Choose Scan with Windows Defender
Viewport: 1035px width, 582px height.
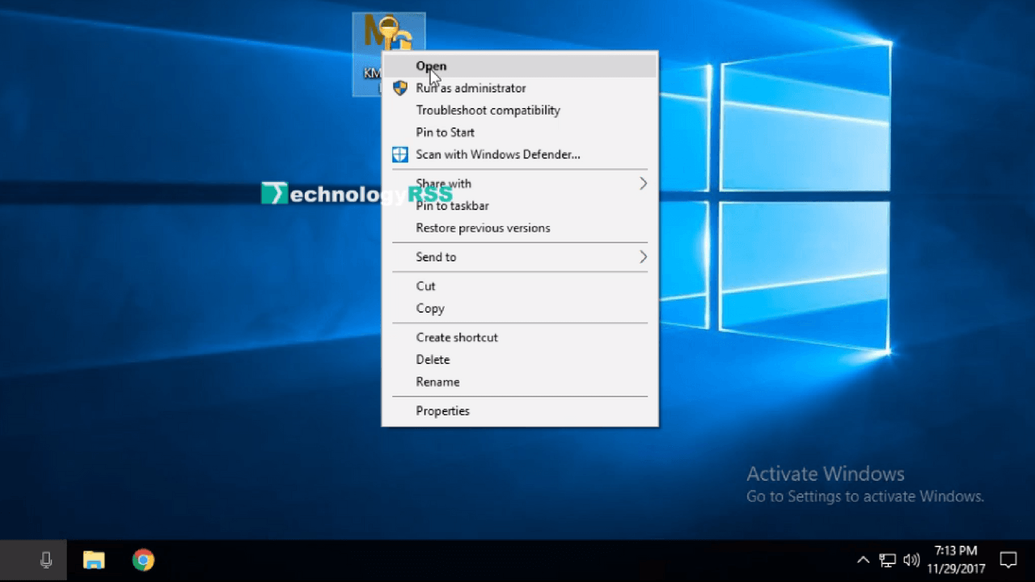click(x=497, y=154)
